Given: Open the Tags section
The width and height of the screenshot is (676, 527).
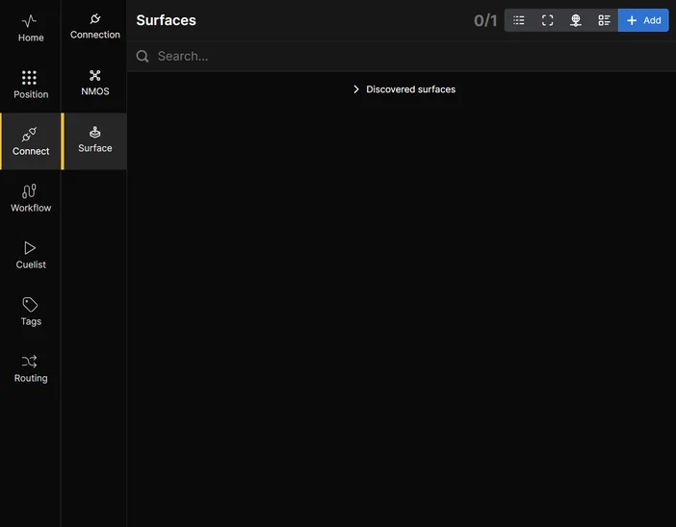Looking at the screenshot, I should point(30,312).
